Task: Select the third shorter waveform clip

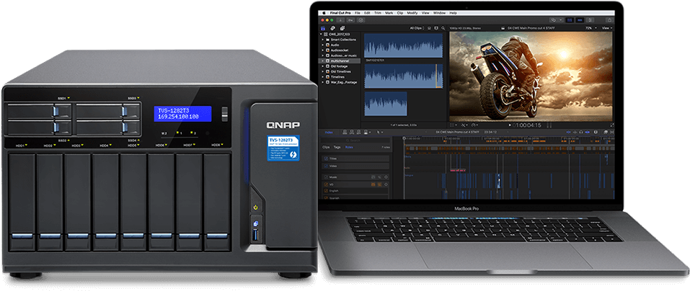Action: tap(386, 103)
